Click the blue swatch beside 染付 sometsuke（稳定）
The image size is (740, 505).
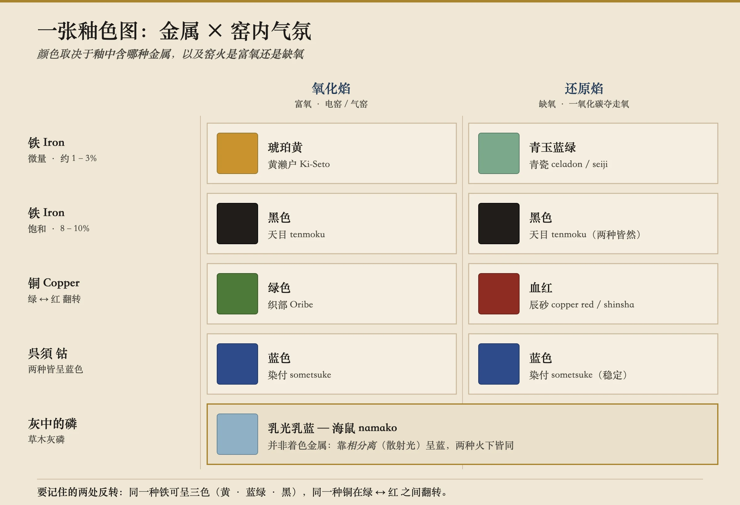(499, 364)
